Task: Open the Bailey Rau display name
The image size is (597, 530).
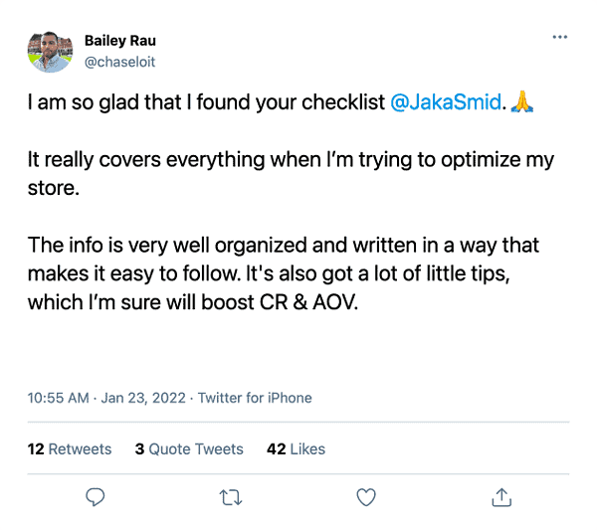Action: pyautogui.click(x=120, y=41)
